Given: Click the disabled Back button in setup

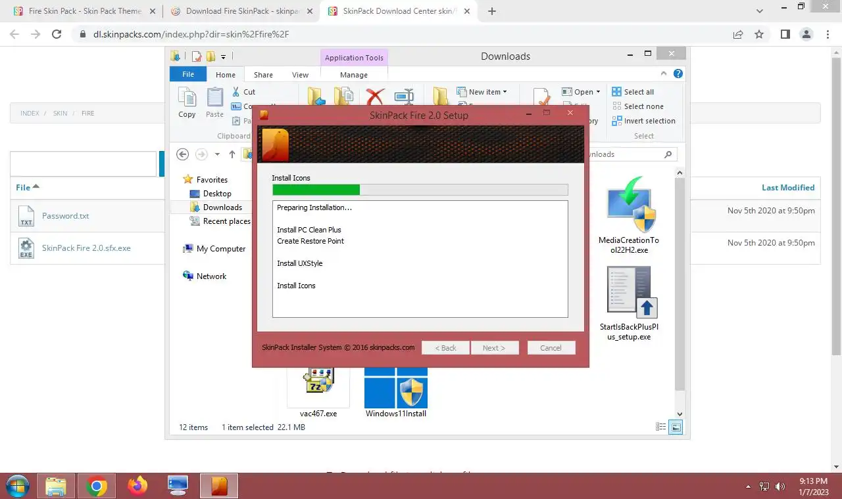Looking at the screenshot, I should (445, 348).
